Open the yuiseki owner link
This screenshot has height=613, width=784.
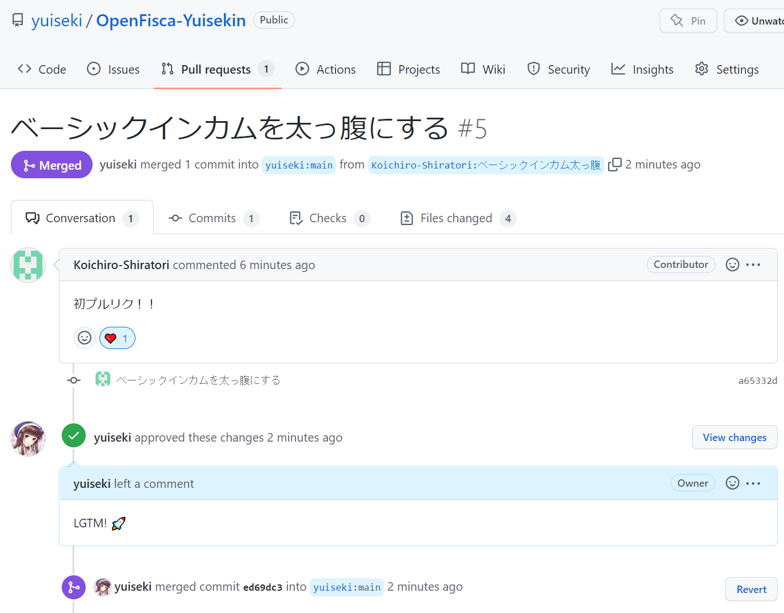[x=57, y=21]
